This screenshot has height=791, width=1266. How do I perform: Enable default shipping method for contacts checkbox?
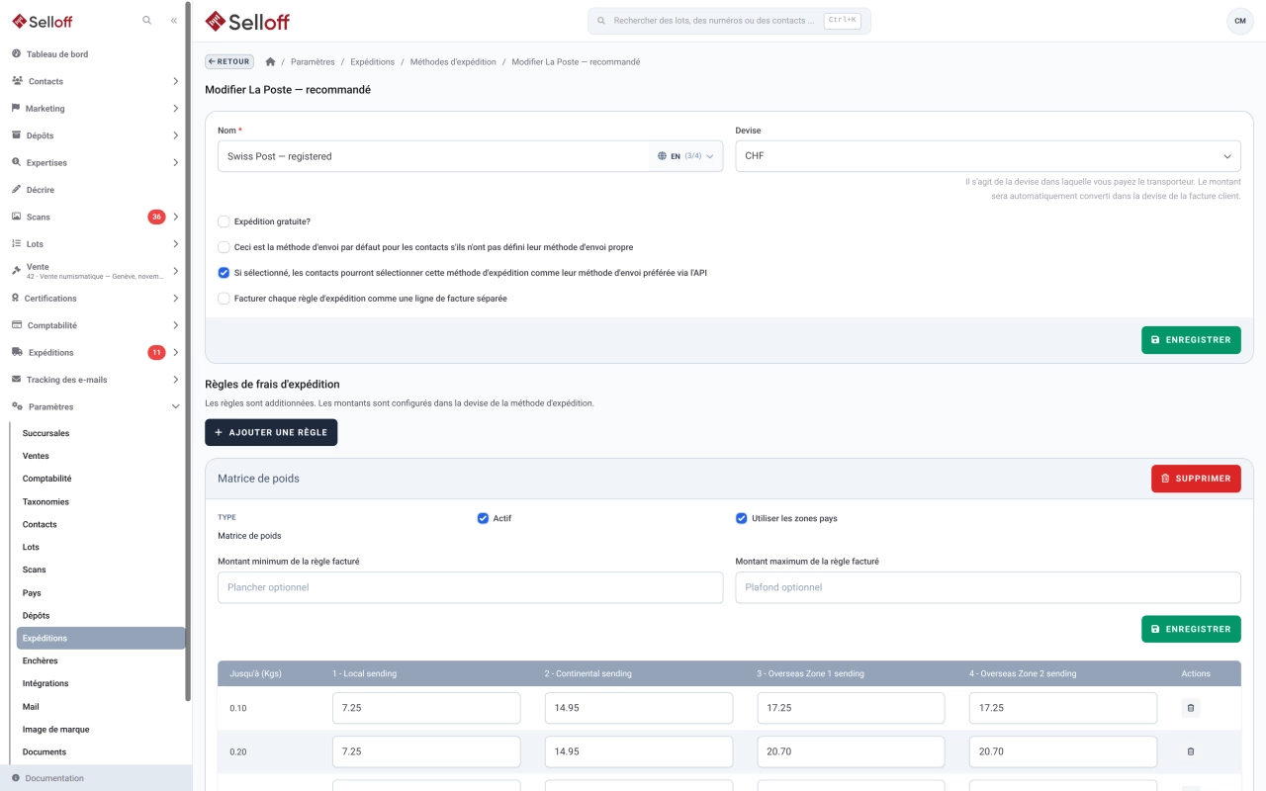[225, 247]
